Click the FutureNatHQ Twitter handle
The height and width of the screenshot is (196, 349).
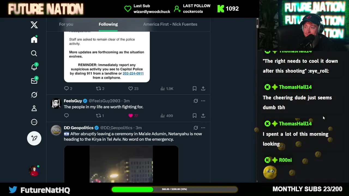click(45, 190)
